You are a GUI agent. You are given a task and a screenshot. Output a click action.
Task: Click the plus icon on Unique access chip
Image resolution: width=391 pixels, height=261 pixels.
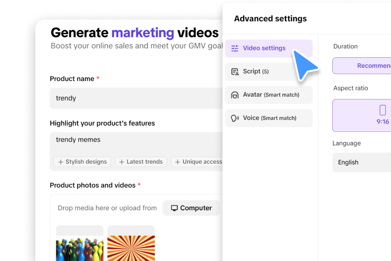click(x=177, y=162)
